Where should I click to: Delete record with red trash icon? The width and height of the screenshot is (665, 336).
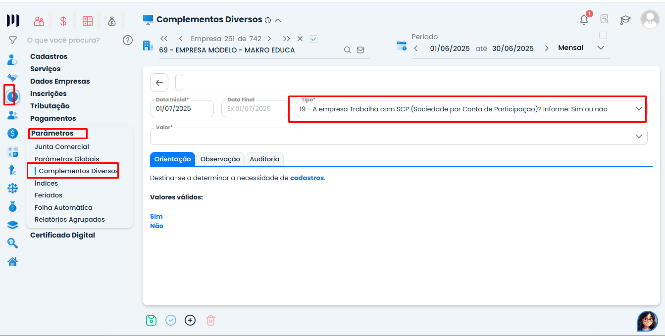pyautogui.click(x=210, y=320)
